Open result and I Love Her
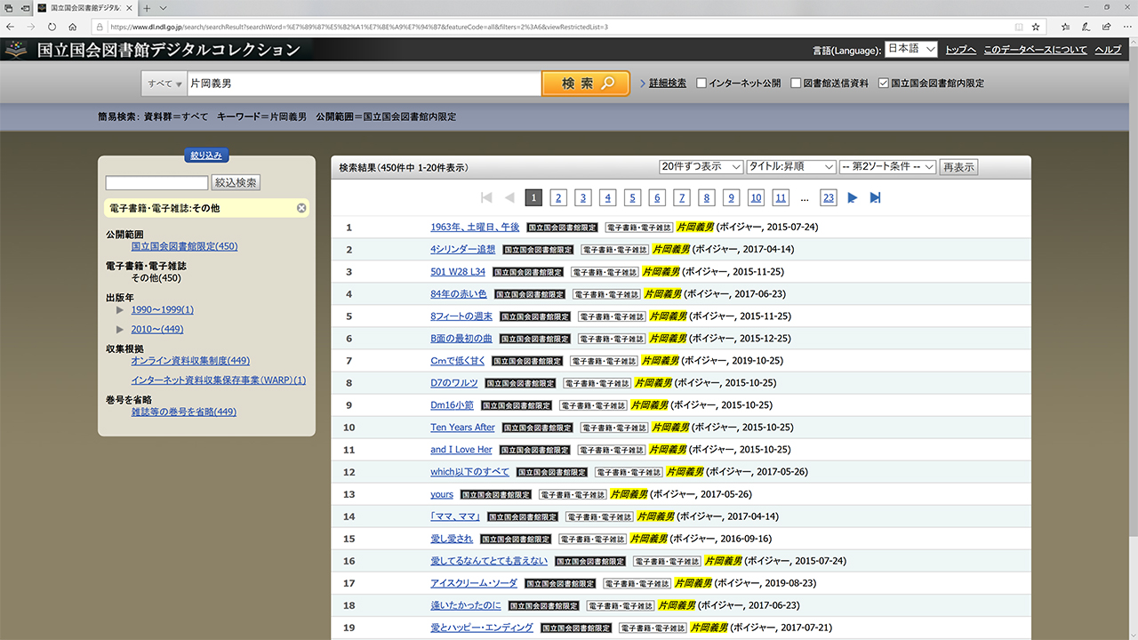 click(461, 450)
